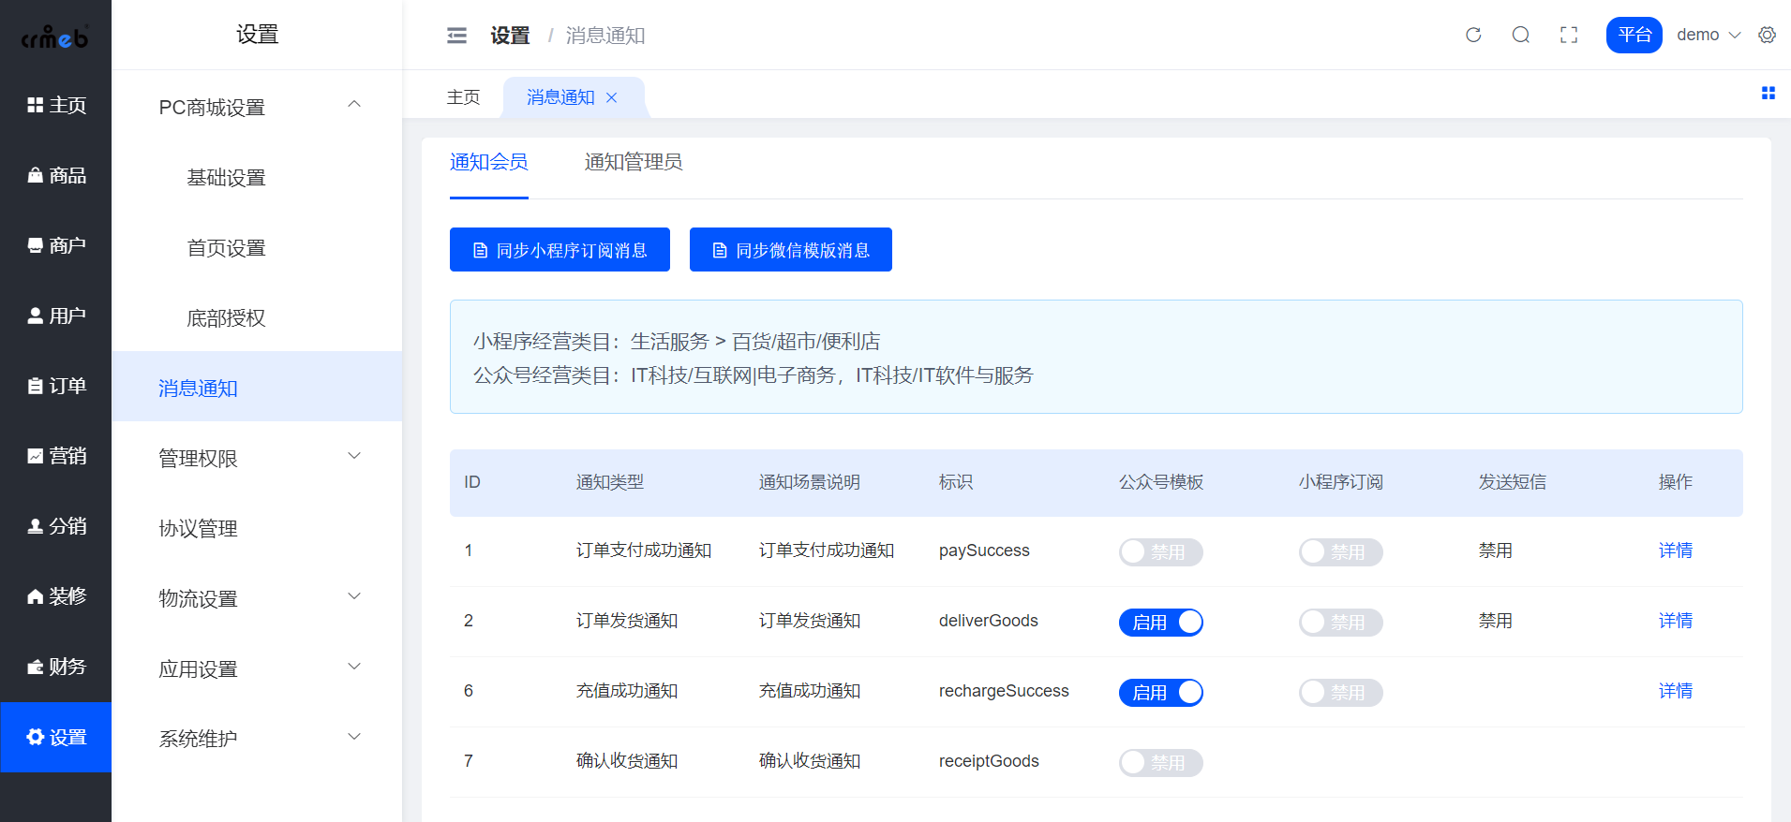Switch to the 通知管理员 tab

coord(633,163)
